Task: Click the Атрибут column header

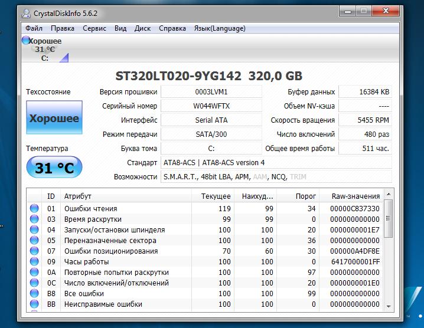Action: coord(126,196)
